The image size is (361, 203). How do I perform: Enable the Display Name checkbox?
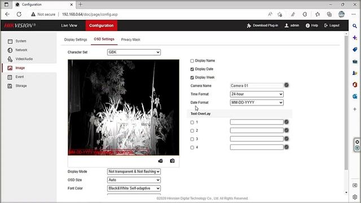click(192, 61)
